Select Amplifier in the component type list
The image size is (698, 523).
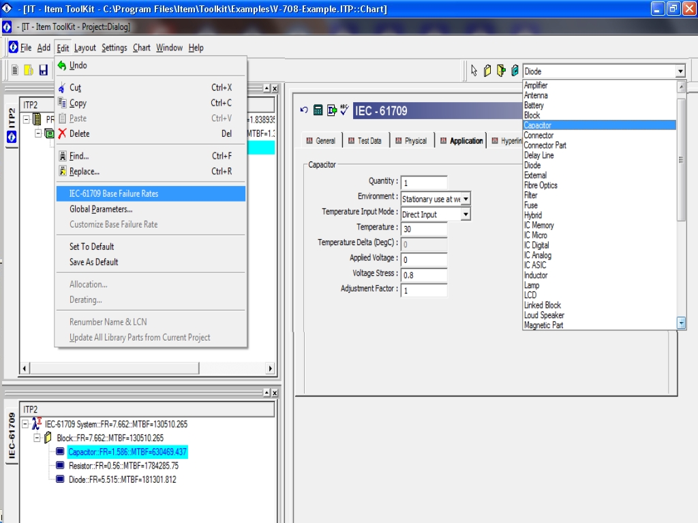599,85
